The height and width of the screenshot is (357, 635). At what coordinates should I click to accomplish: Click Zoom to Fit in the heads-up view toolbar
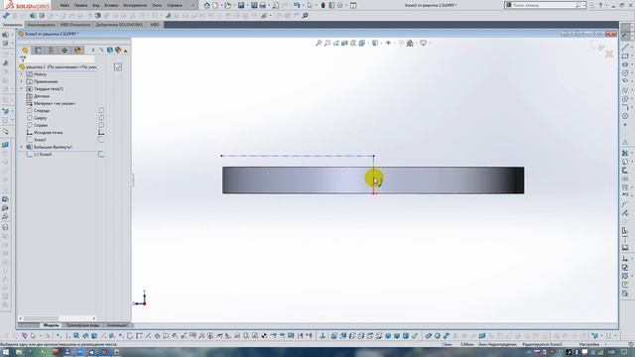(x=318, y=43)
